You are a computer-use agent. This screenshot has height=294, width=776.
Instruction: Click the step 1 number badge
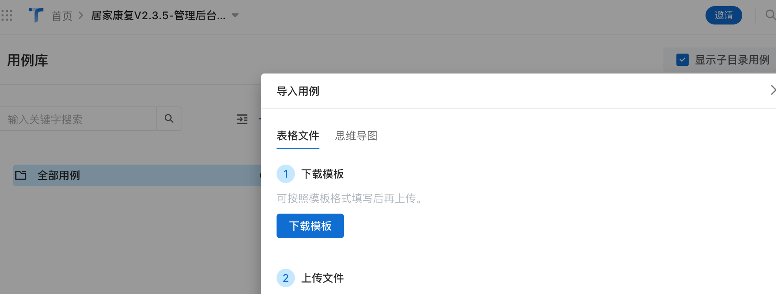coord(286,174)
